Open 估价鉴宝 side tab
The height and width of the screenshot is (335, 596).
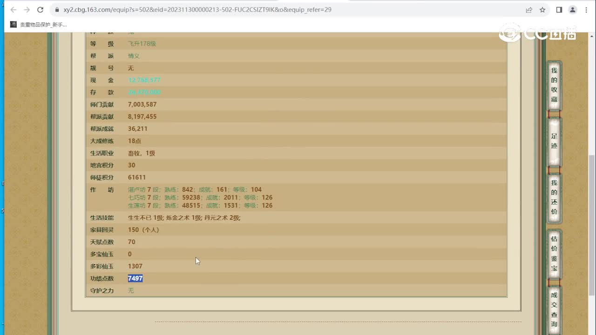tap(554, 254)
